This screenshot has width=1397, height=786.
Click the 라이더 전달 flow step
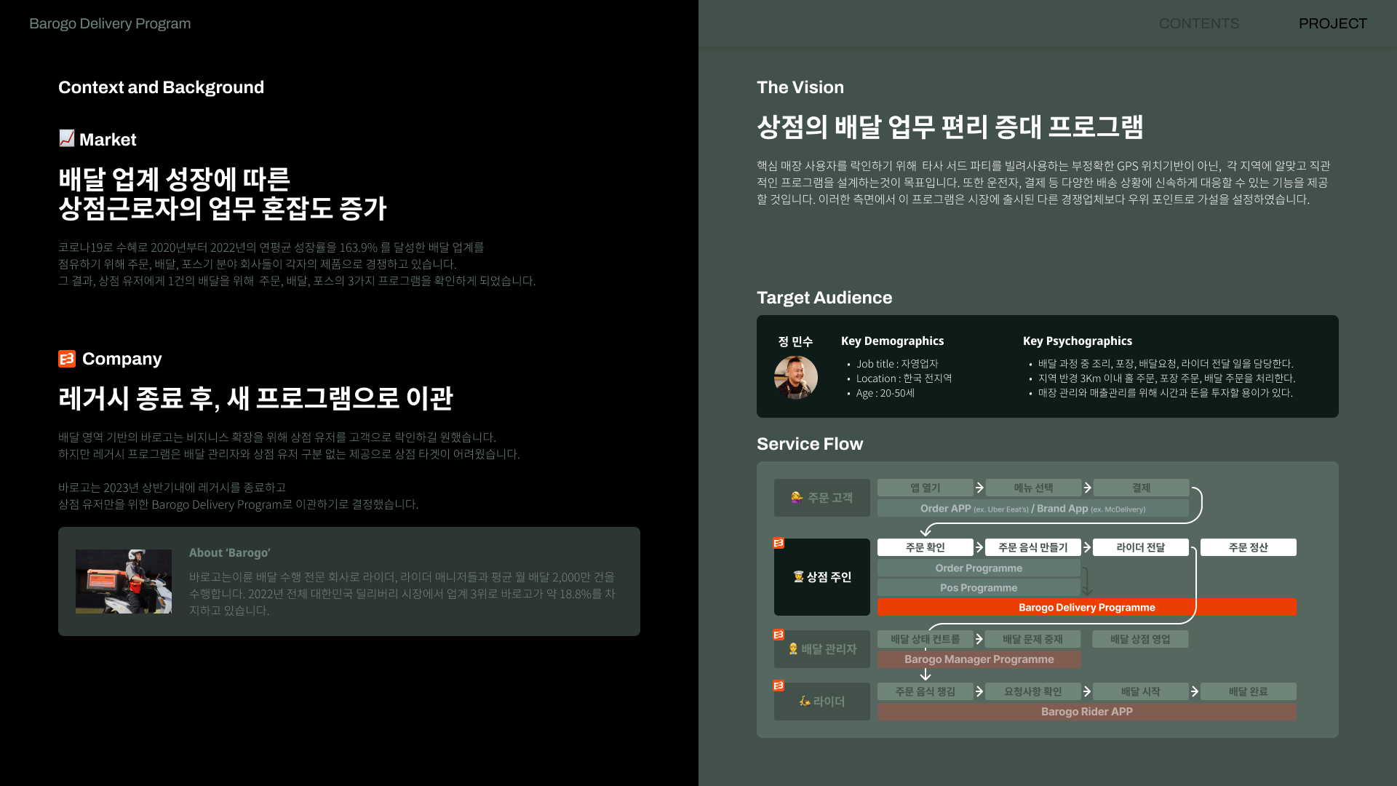[1141, 547]
